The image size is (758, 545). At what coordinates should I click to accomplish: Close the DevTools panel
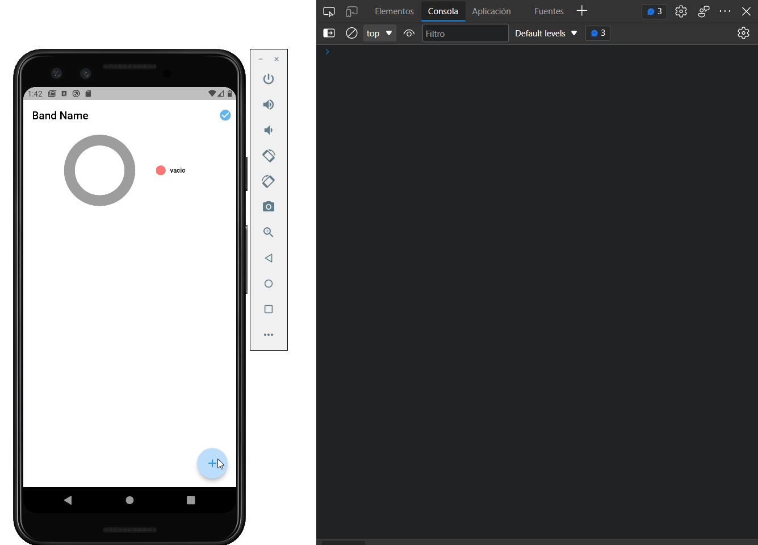click(746, 11)
